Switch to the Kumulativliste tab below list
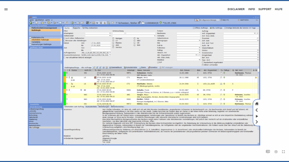The width and height of the screenshot is (289, 162). 91,107
